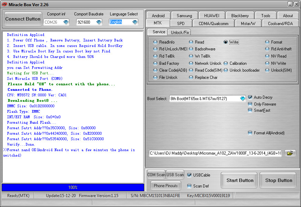Select the Rd TelBk radio button

tap(155, 56)
